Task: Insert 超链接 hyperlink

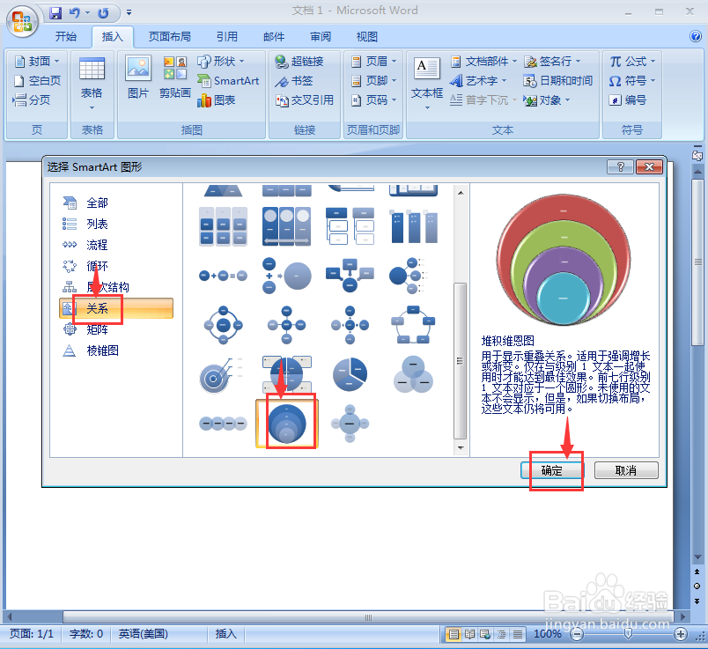Action: [299, 62]
